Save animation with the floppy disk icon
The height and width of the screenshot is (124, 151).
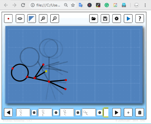coord(105,19)
